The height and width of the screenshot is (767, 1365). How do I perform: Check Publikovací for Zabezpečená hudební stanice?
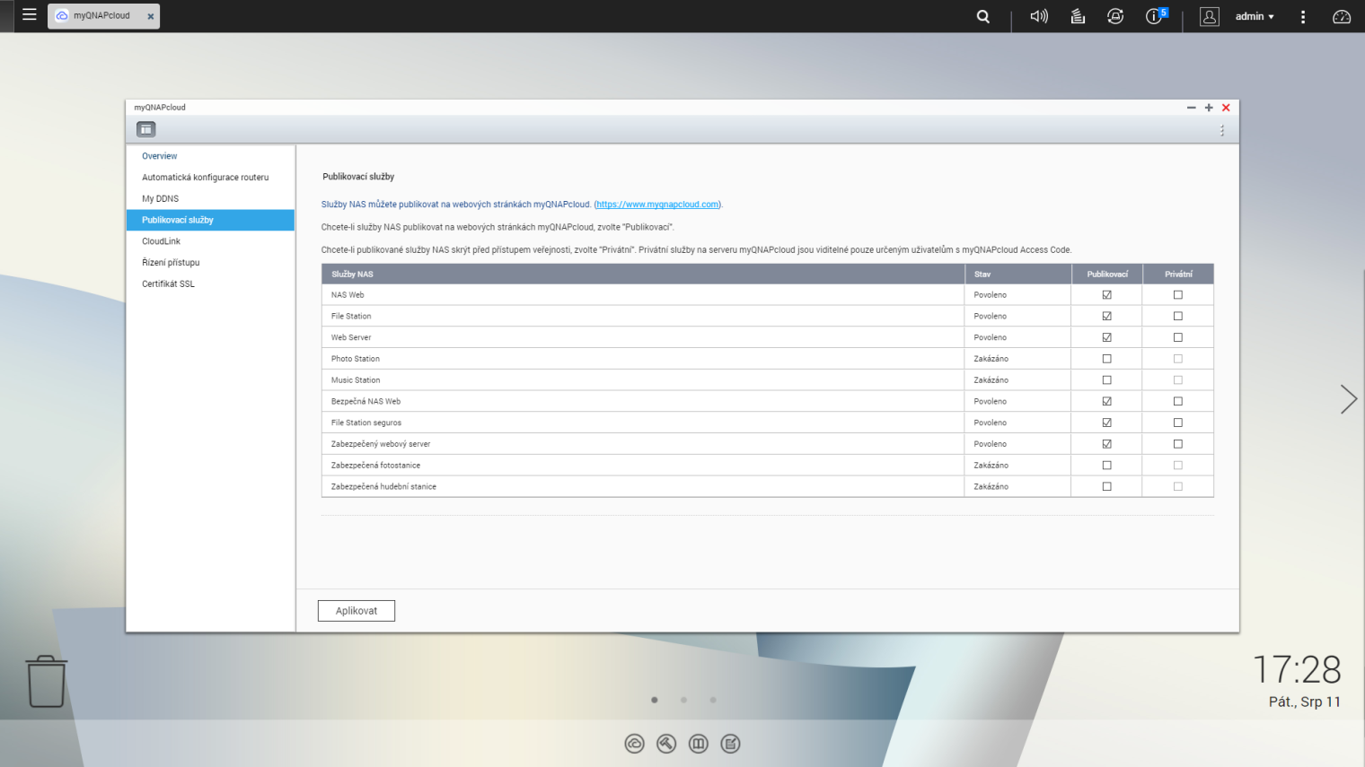click(x=1106, y=487)
